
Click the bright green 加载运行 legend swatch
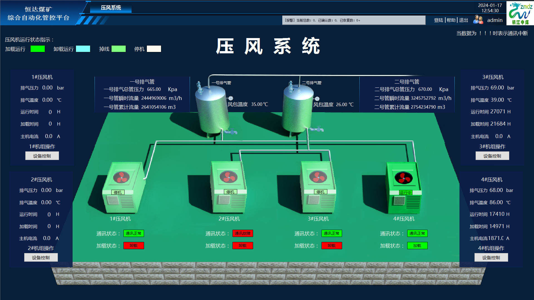pos(38,49)
